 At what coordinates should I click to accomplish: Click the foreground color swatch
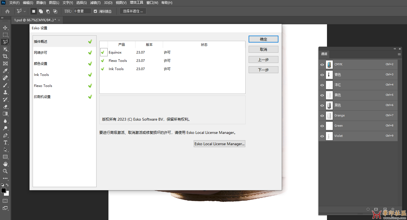click(x=4, y=190)
